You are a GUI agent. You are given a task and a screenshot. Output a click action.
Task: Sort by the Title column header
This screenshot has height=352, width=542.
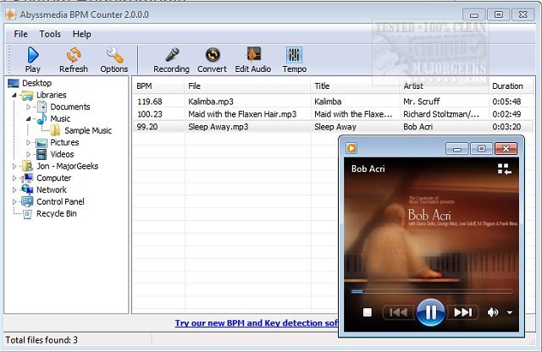point(355,86)
